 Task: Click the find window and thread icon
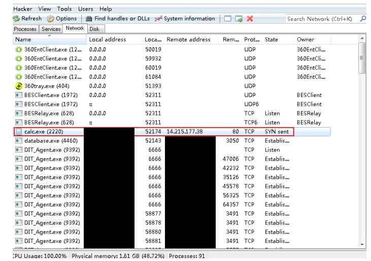(239, 19)
